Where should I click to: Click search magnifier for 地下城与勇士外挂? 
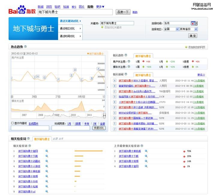pyautogui.click(x=47, y=181)
